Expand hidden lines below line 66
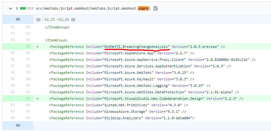The width and height of the screenshot is (271, 131). point(18,125)
